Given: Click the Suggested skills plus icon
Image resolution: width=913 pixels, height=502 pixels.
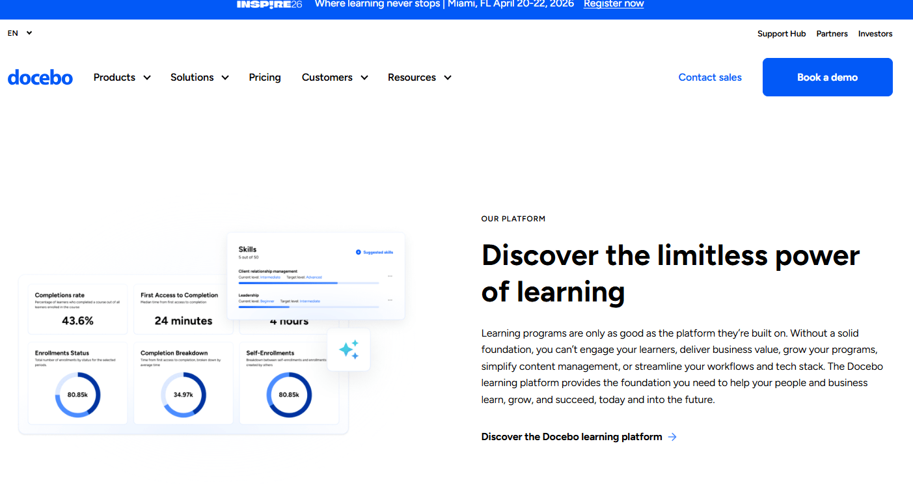Looking at the screenshot, I should point(359,252).
